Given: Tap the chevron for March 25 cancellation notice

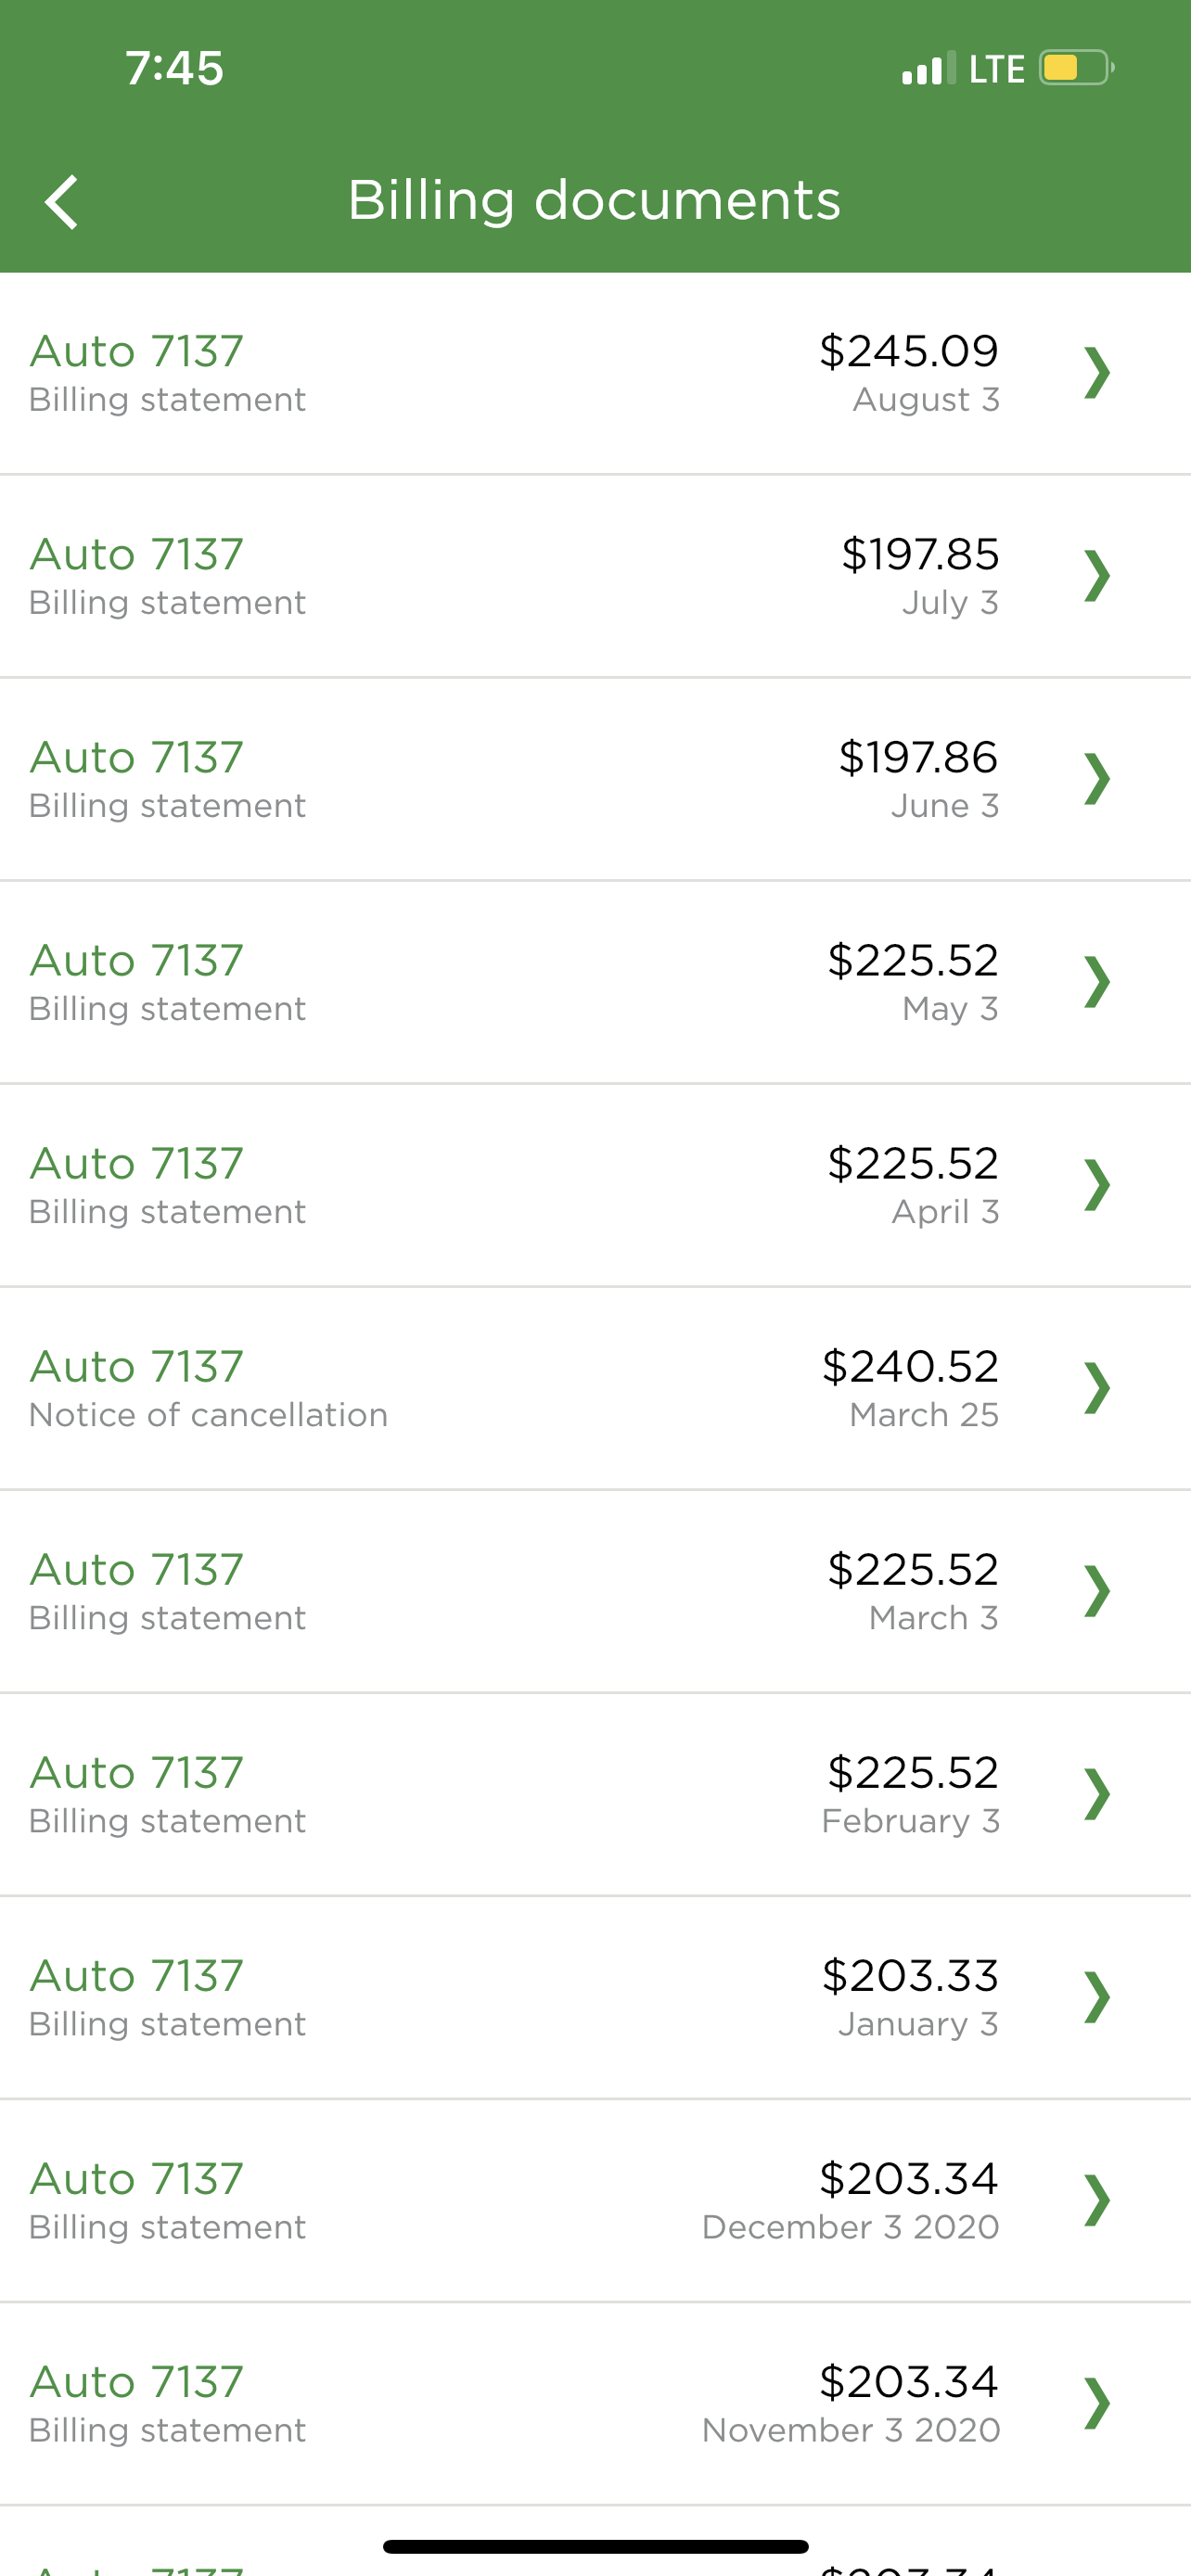Looking at the screenshot, I should point(1097,1388).
